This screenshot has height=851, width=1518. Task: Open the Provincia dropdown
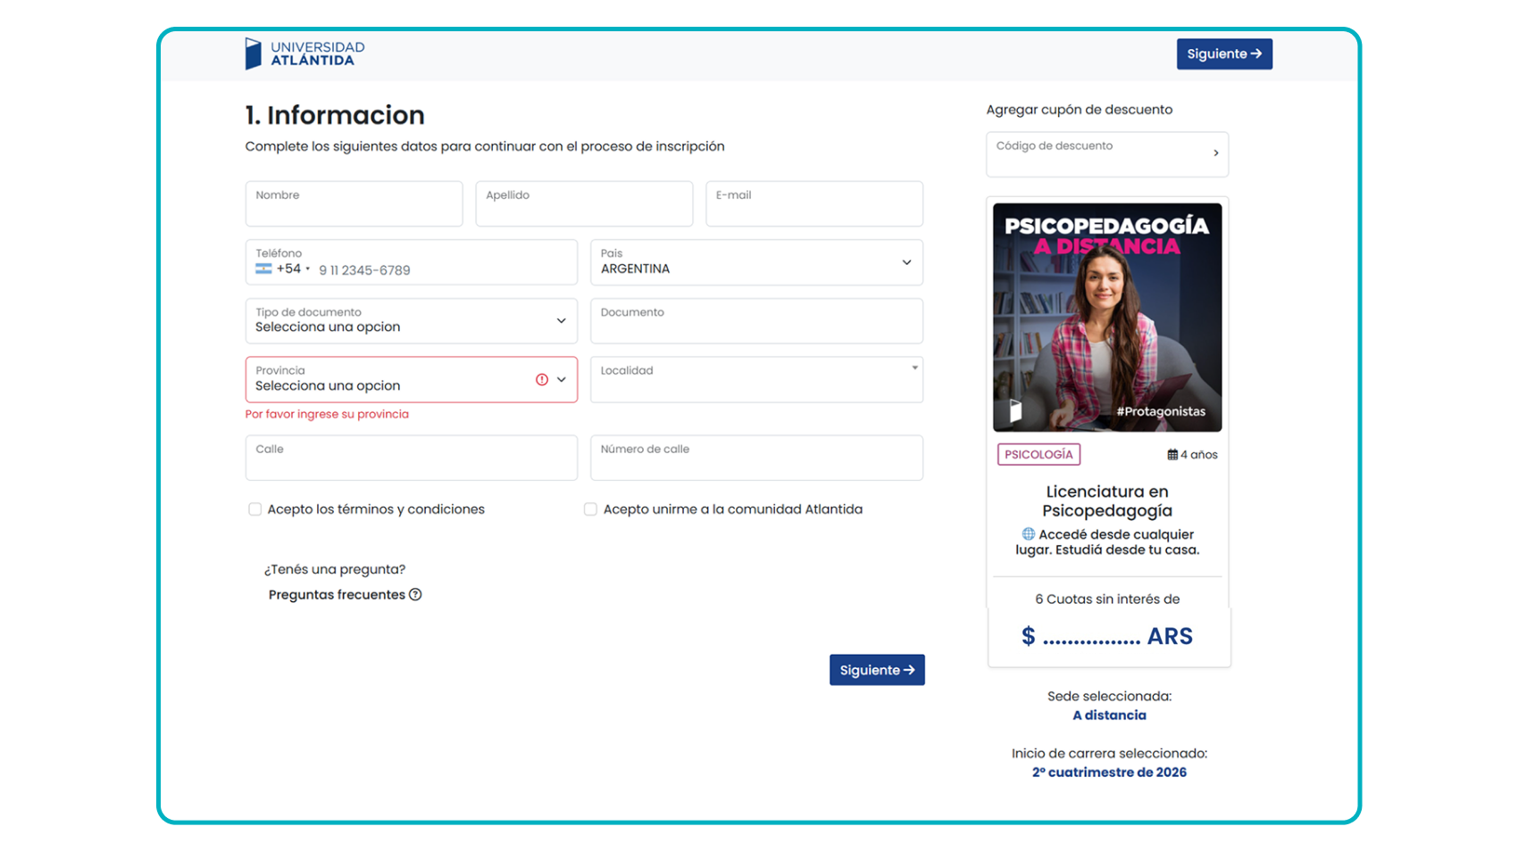tap(412, 380)
